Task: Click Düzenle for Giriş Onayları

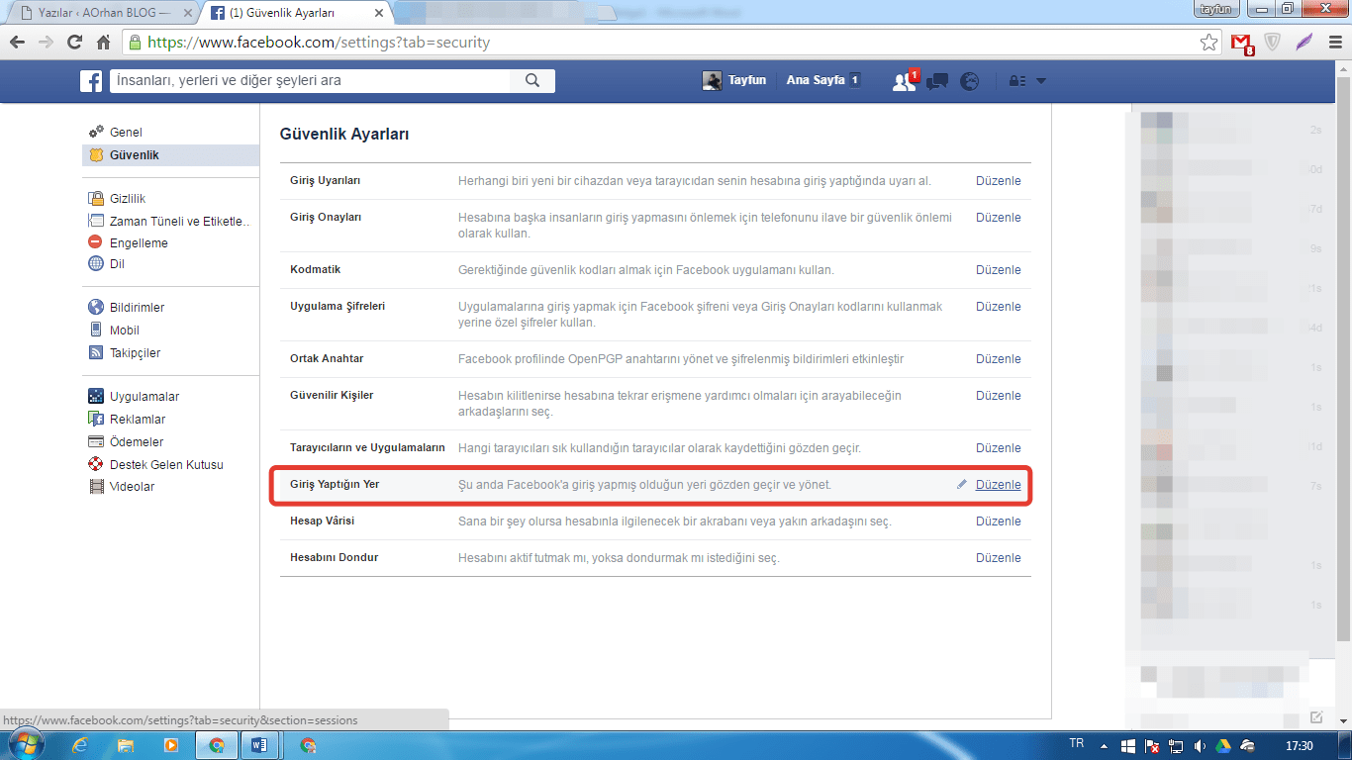Action: click(x=998, y=218)
